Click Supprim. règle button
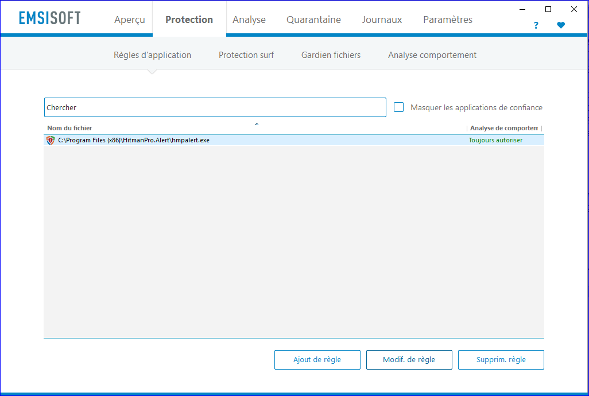Image resolution: width=589 pixels, height=396 pixels. pyautogui.click(x=501, y=360)
